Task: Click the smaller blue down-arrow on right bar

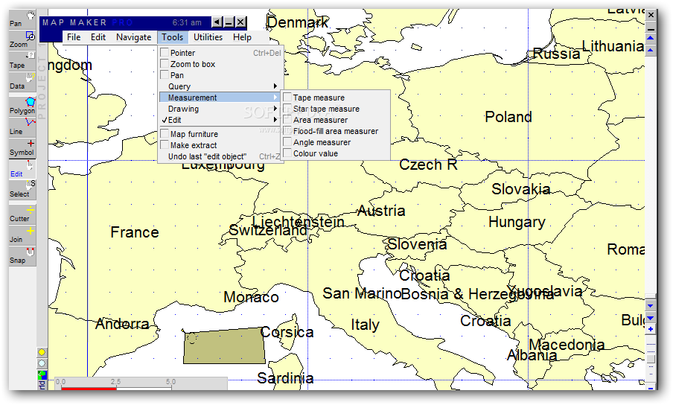Action: (x=651, y=306)
